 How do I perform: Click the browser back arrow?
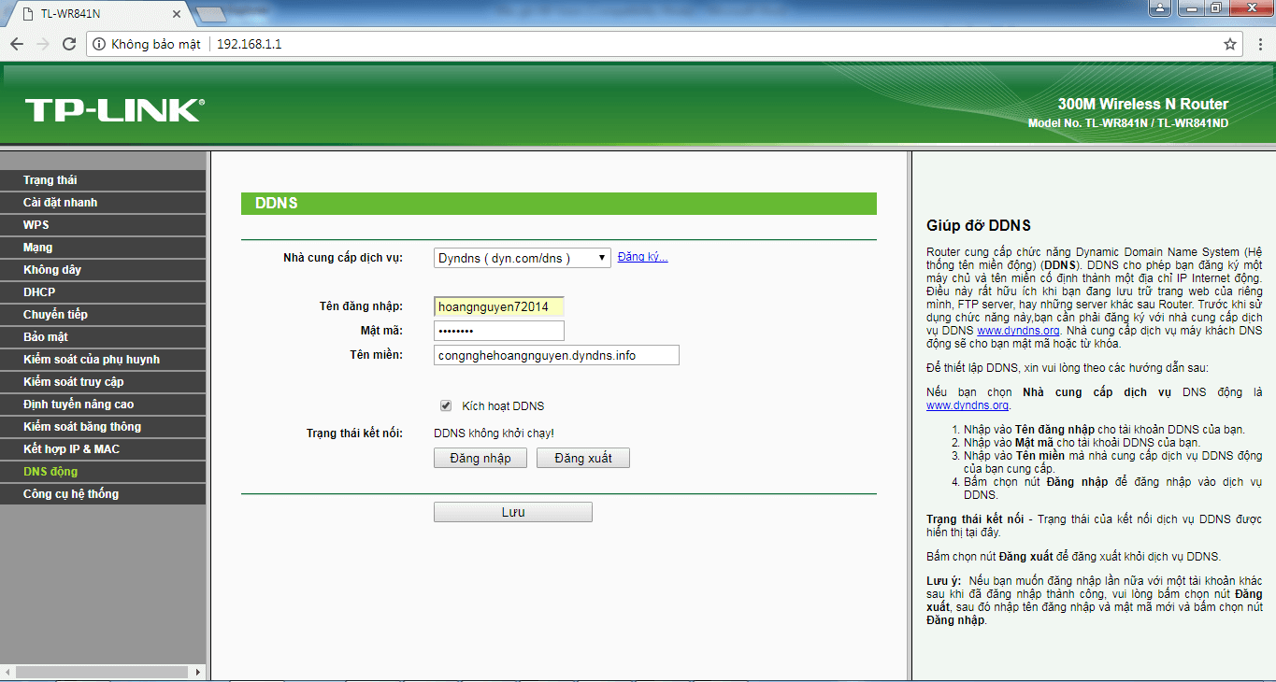tap(17, 44)
